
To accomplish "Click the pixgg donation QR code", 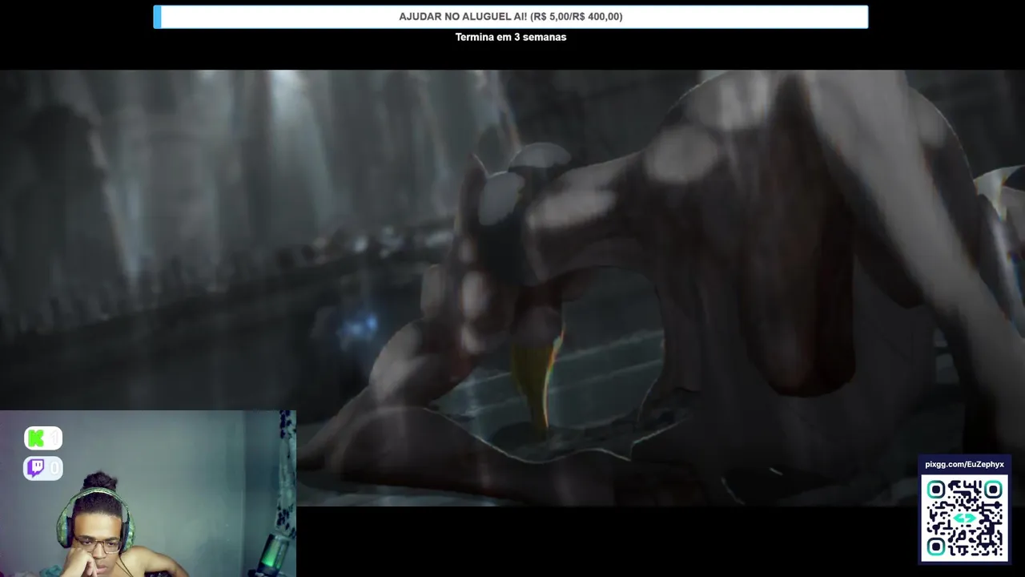I will pyautogui.click(x=964, y=518).
